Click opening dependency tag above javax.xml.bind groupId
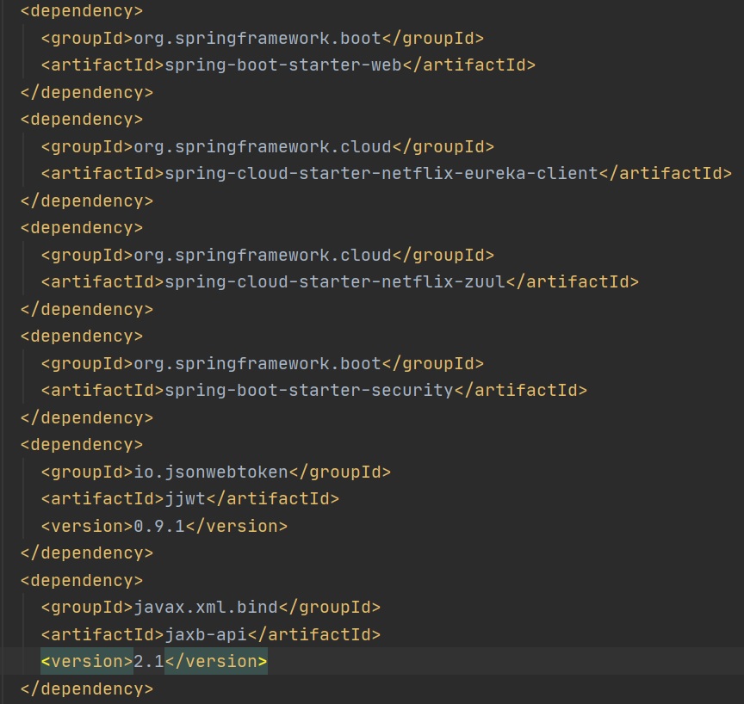744x704 pixels. (x=82, y=580)
